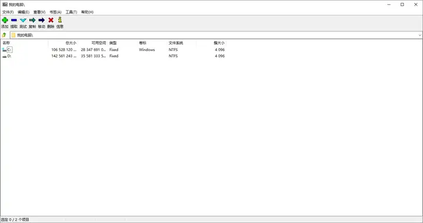Image resolution: width=423 pixels, height=223 pixels.
Task: Click the blue Extract (提取) minus icon
Action: (14, 20)
